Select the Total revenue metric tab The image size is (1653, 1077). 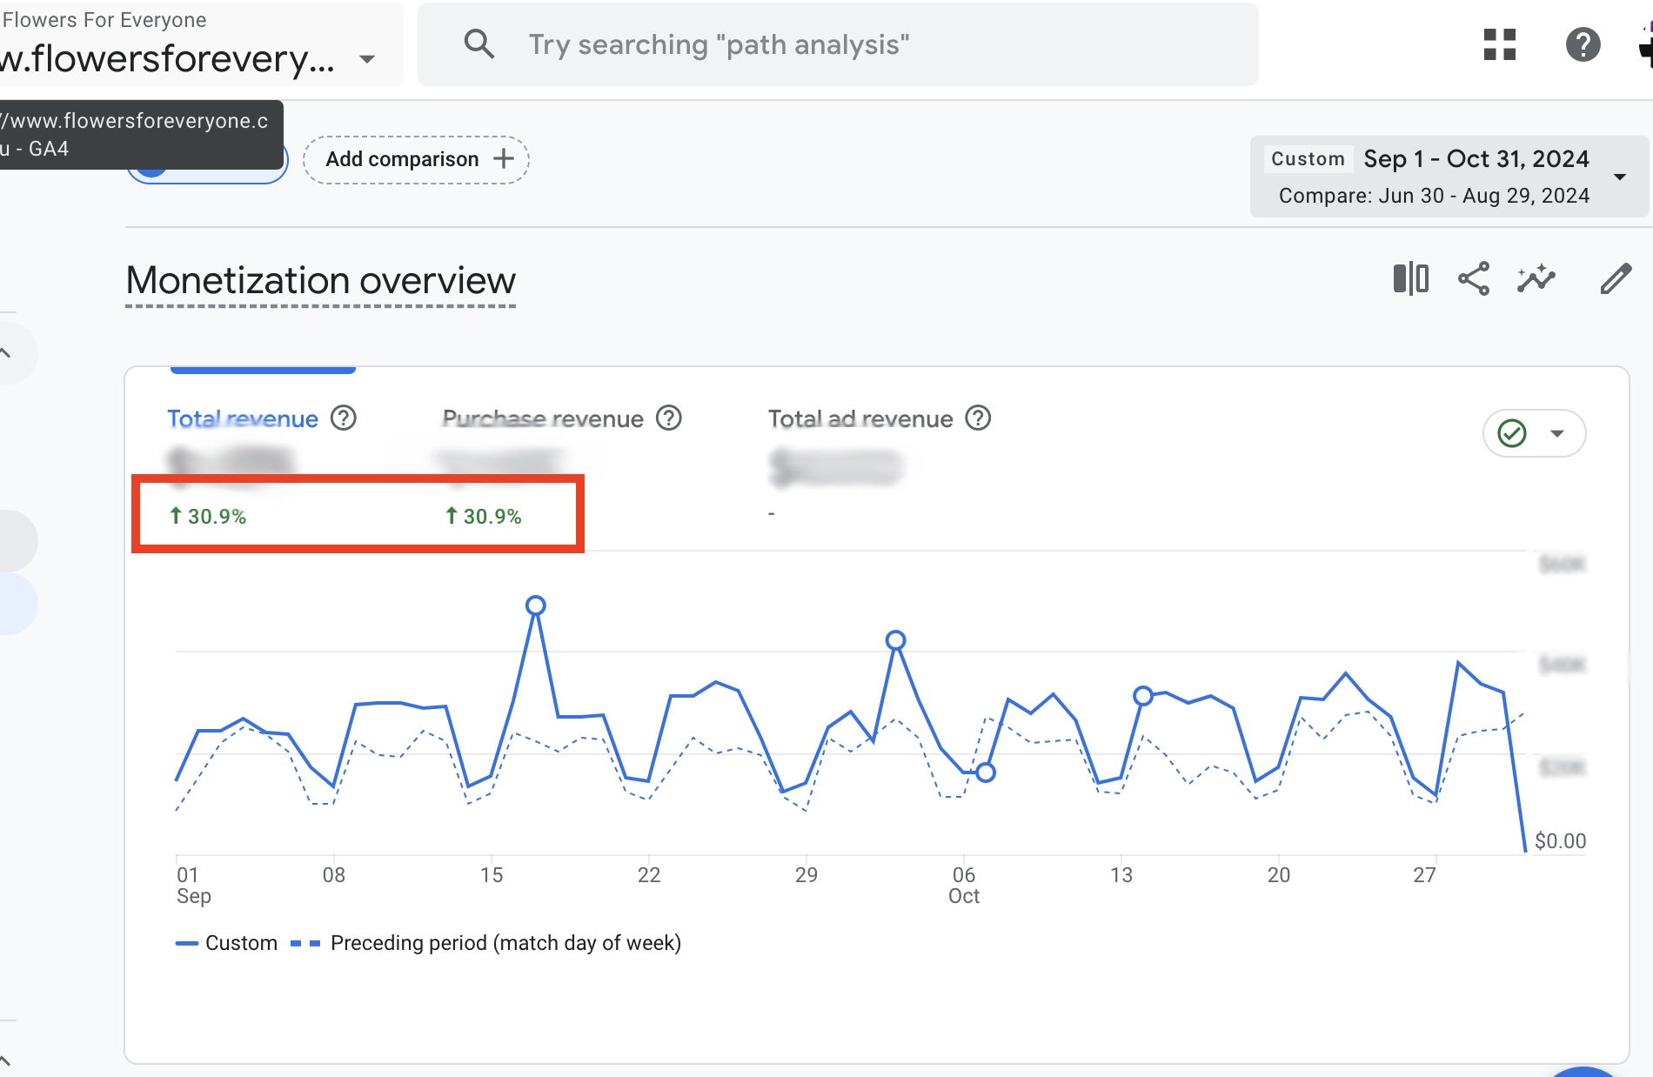tap(243, 419)
